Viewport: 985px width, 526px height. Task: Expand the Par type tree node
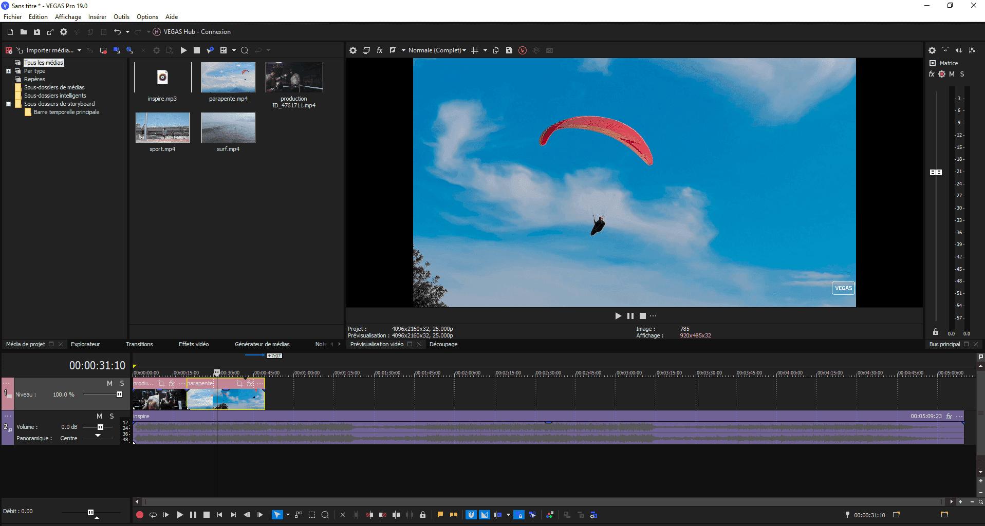8,71
